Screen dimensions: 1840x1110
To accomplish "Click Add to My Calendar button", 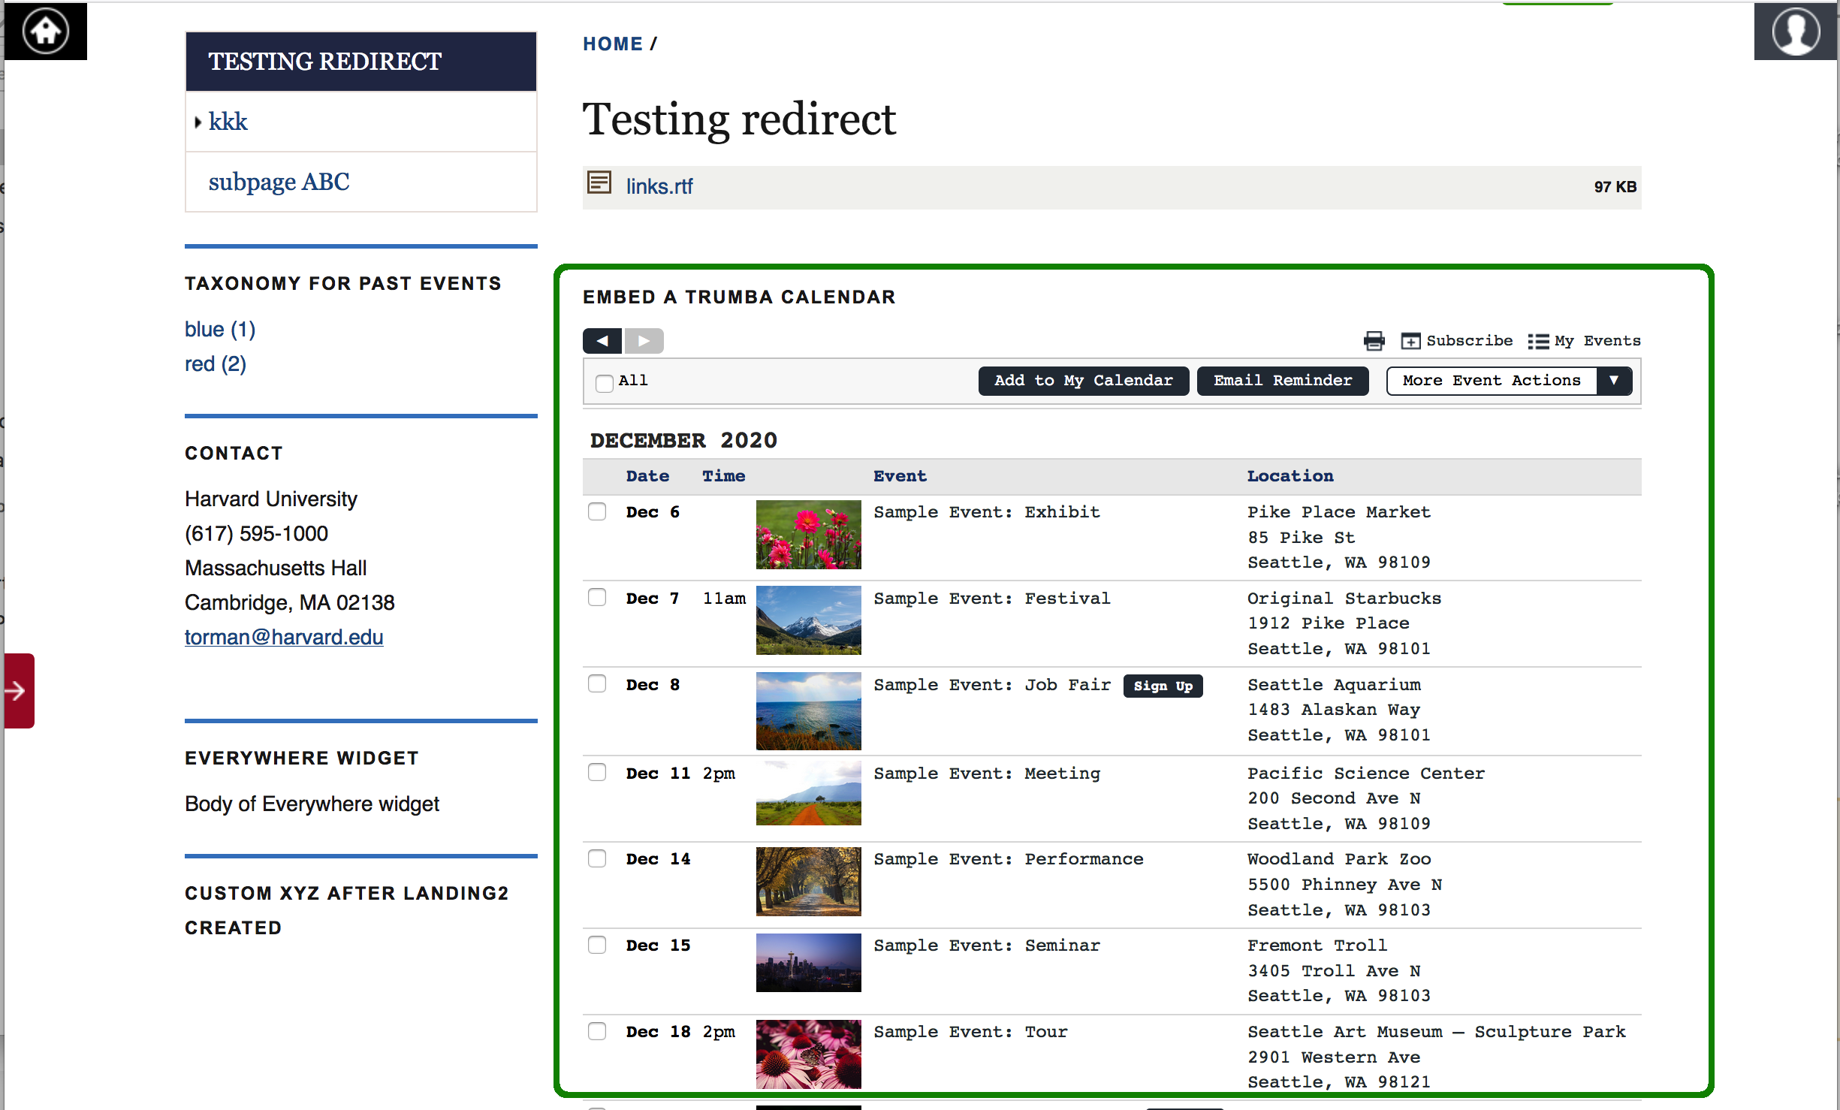I will (x=1083, y=379).
